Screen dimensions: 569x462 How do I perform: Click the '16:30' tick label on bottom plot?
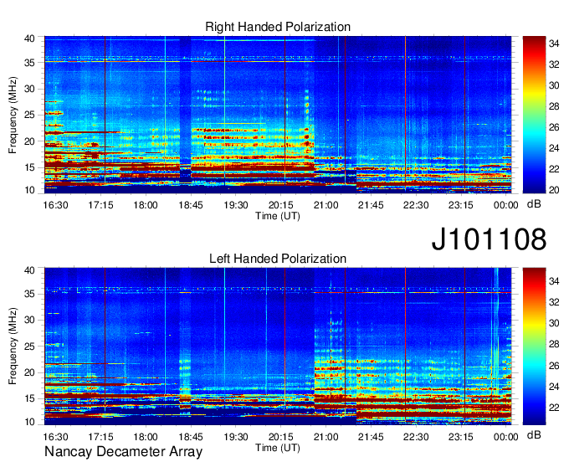click(55, 437)
